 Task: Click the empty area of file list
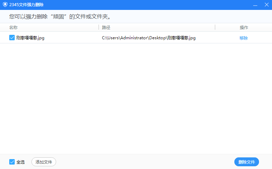(136, 99)
